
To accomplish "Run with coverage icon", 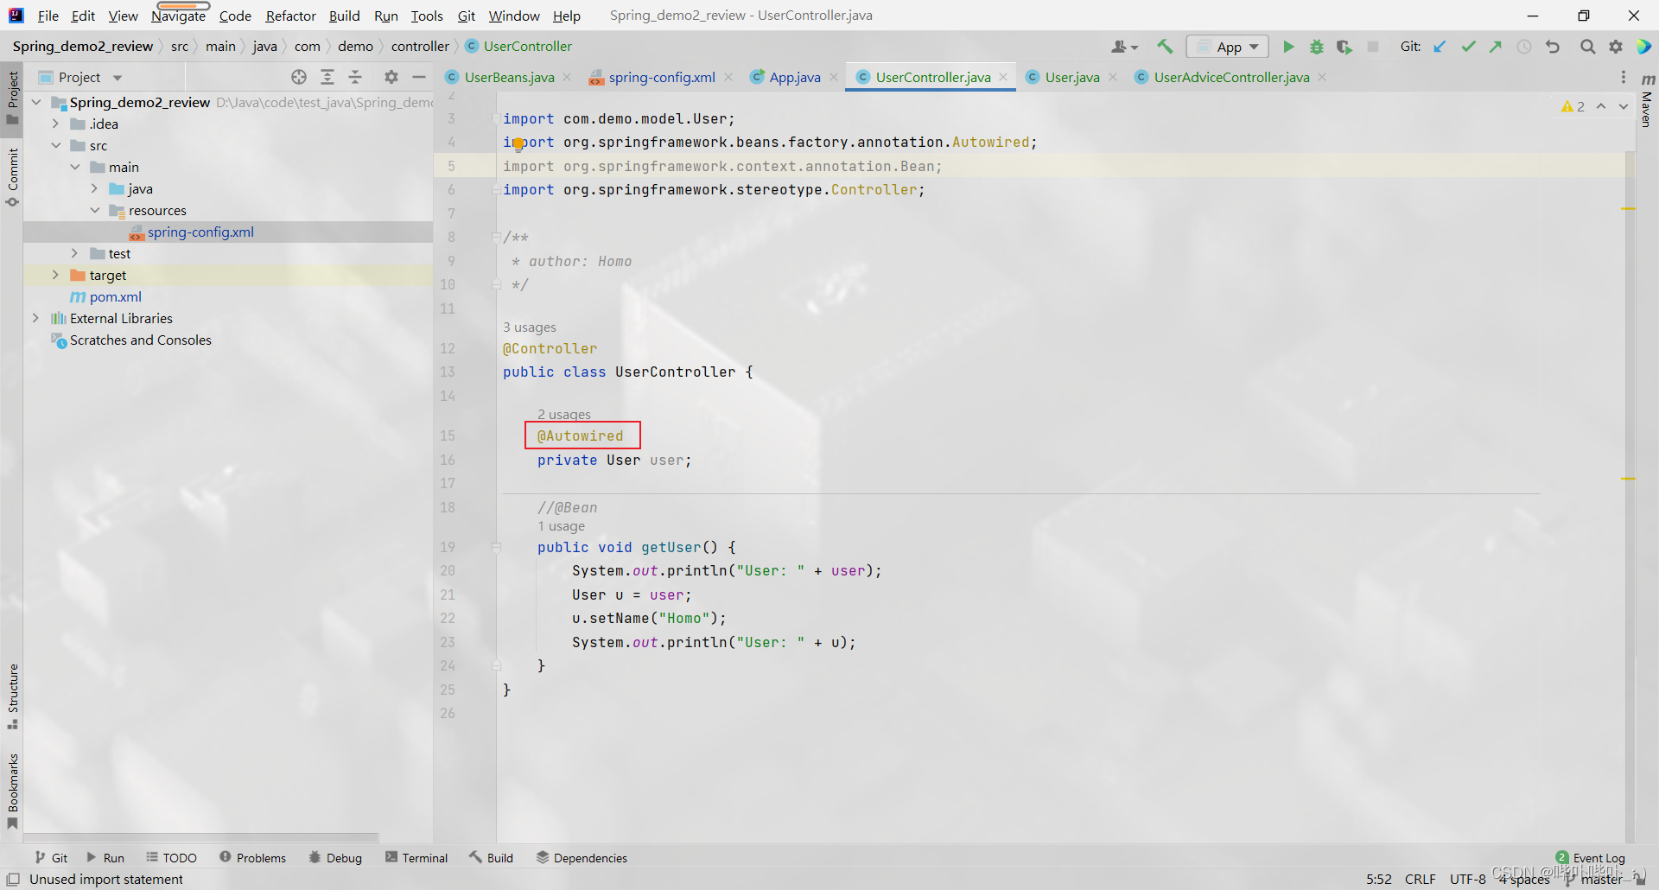I will click(1344, 47).
